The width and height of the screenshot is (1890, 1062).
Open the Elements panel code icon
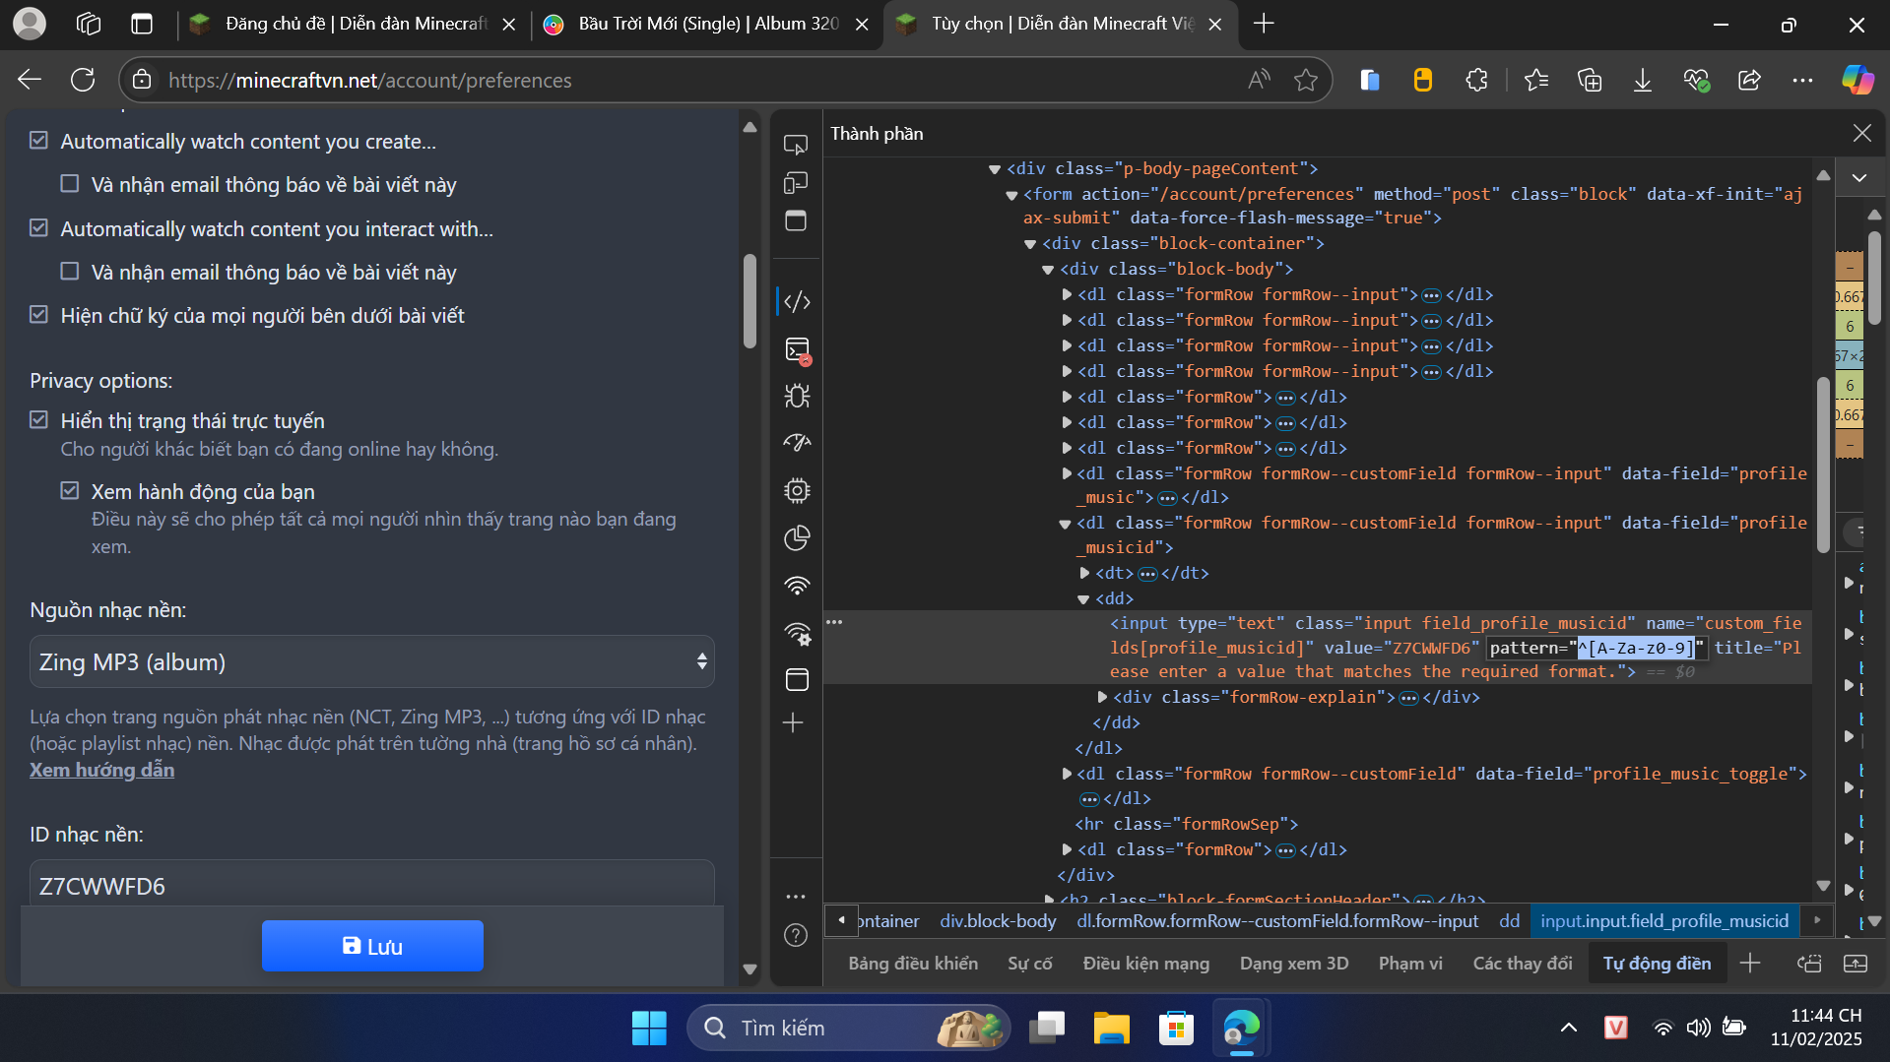(x=797, y=301)
